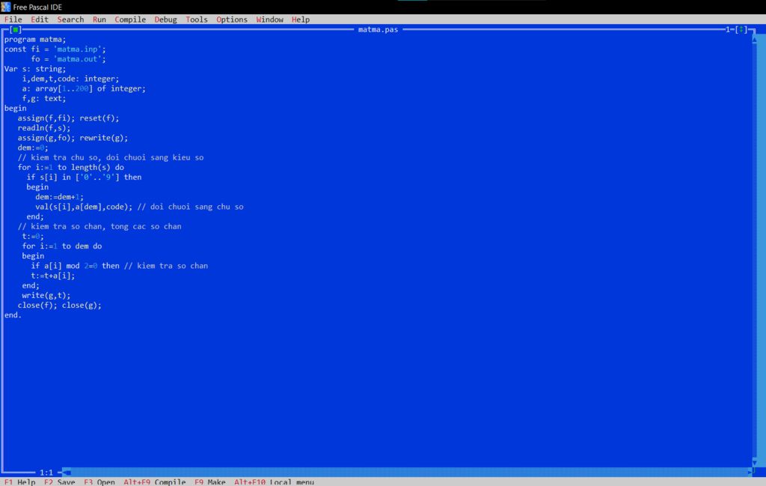Click the 'Var s: string;' line
This screenshot has width=766, height=486.
tap(35, 69)
